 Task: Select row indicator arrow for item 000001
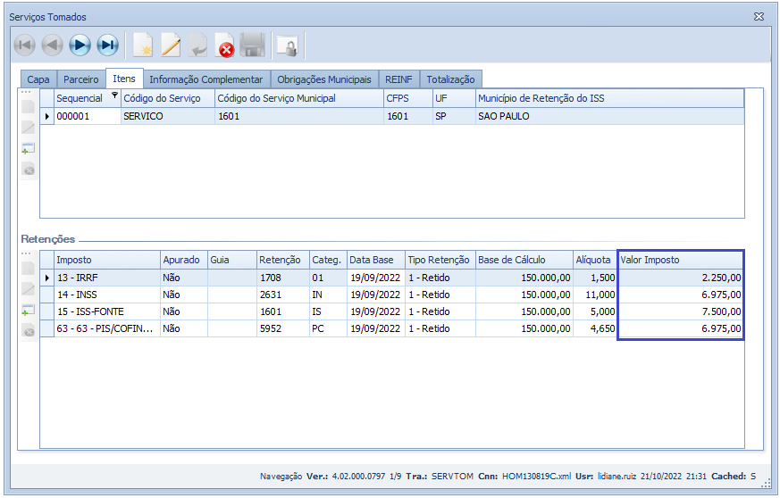[47, 116]
